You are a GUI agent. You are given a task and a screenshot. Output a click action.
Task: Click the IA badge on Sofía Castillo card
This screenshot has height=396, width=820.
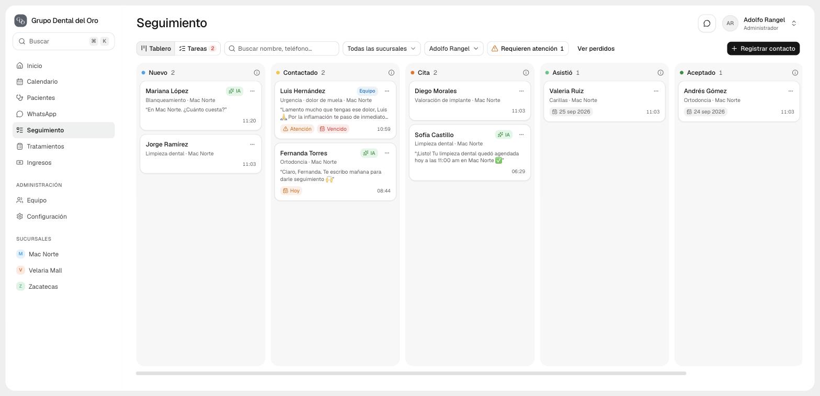click(x=504, y=134)
